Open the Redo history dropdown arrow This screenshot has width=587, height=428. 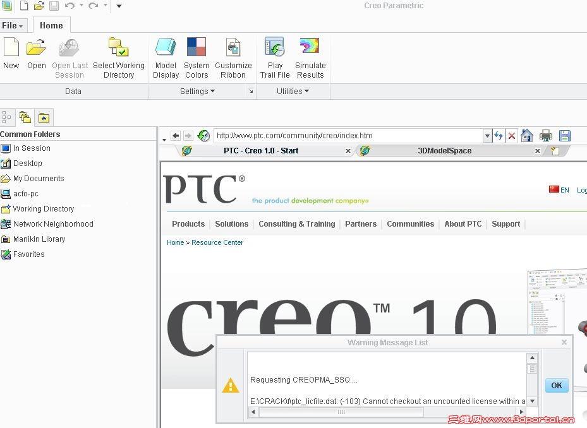(106, 6)
